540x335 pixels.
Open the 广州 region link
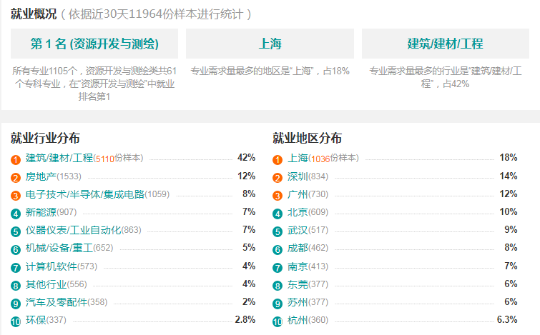click(298, 194)
